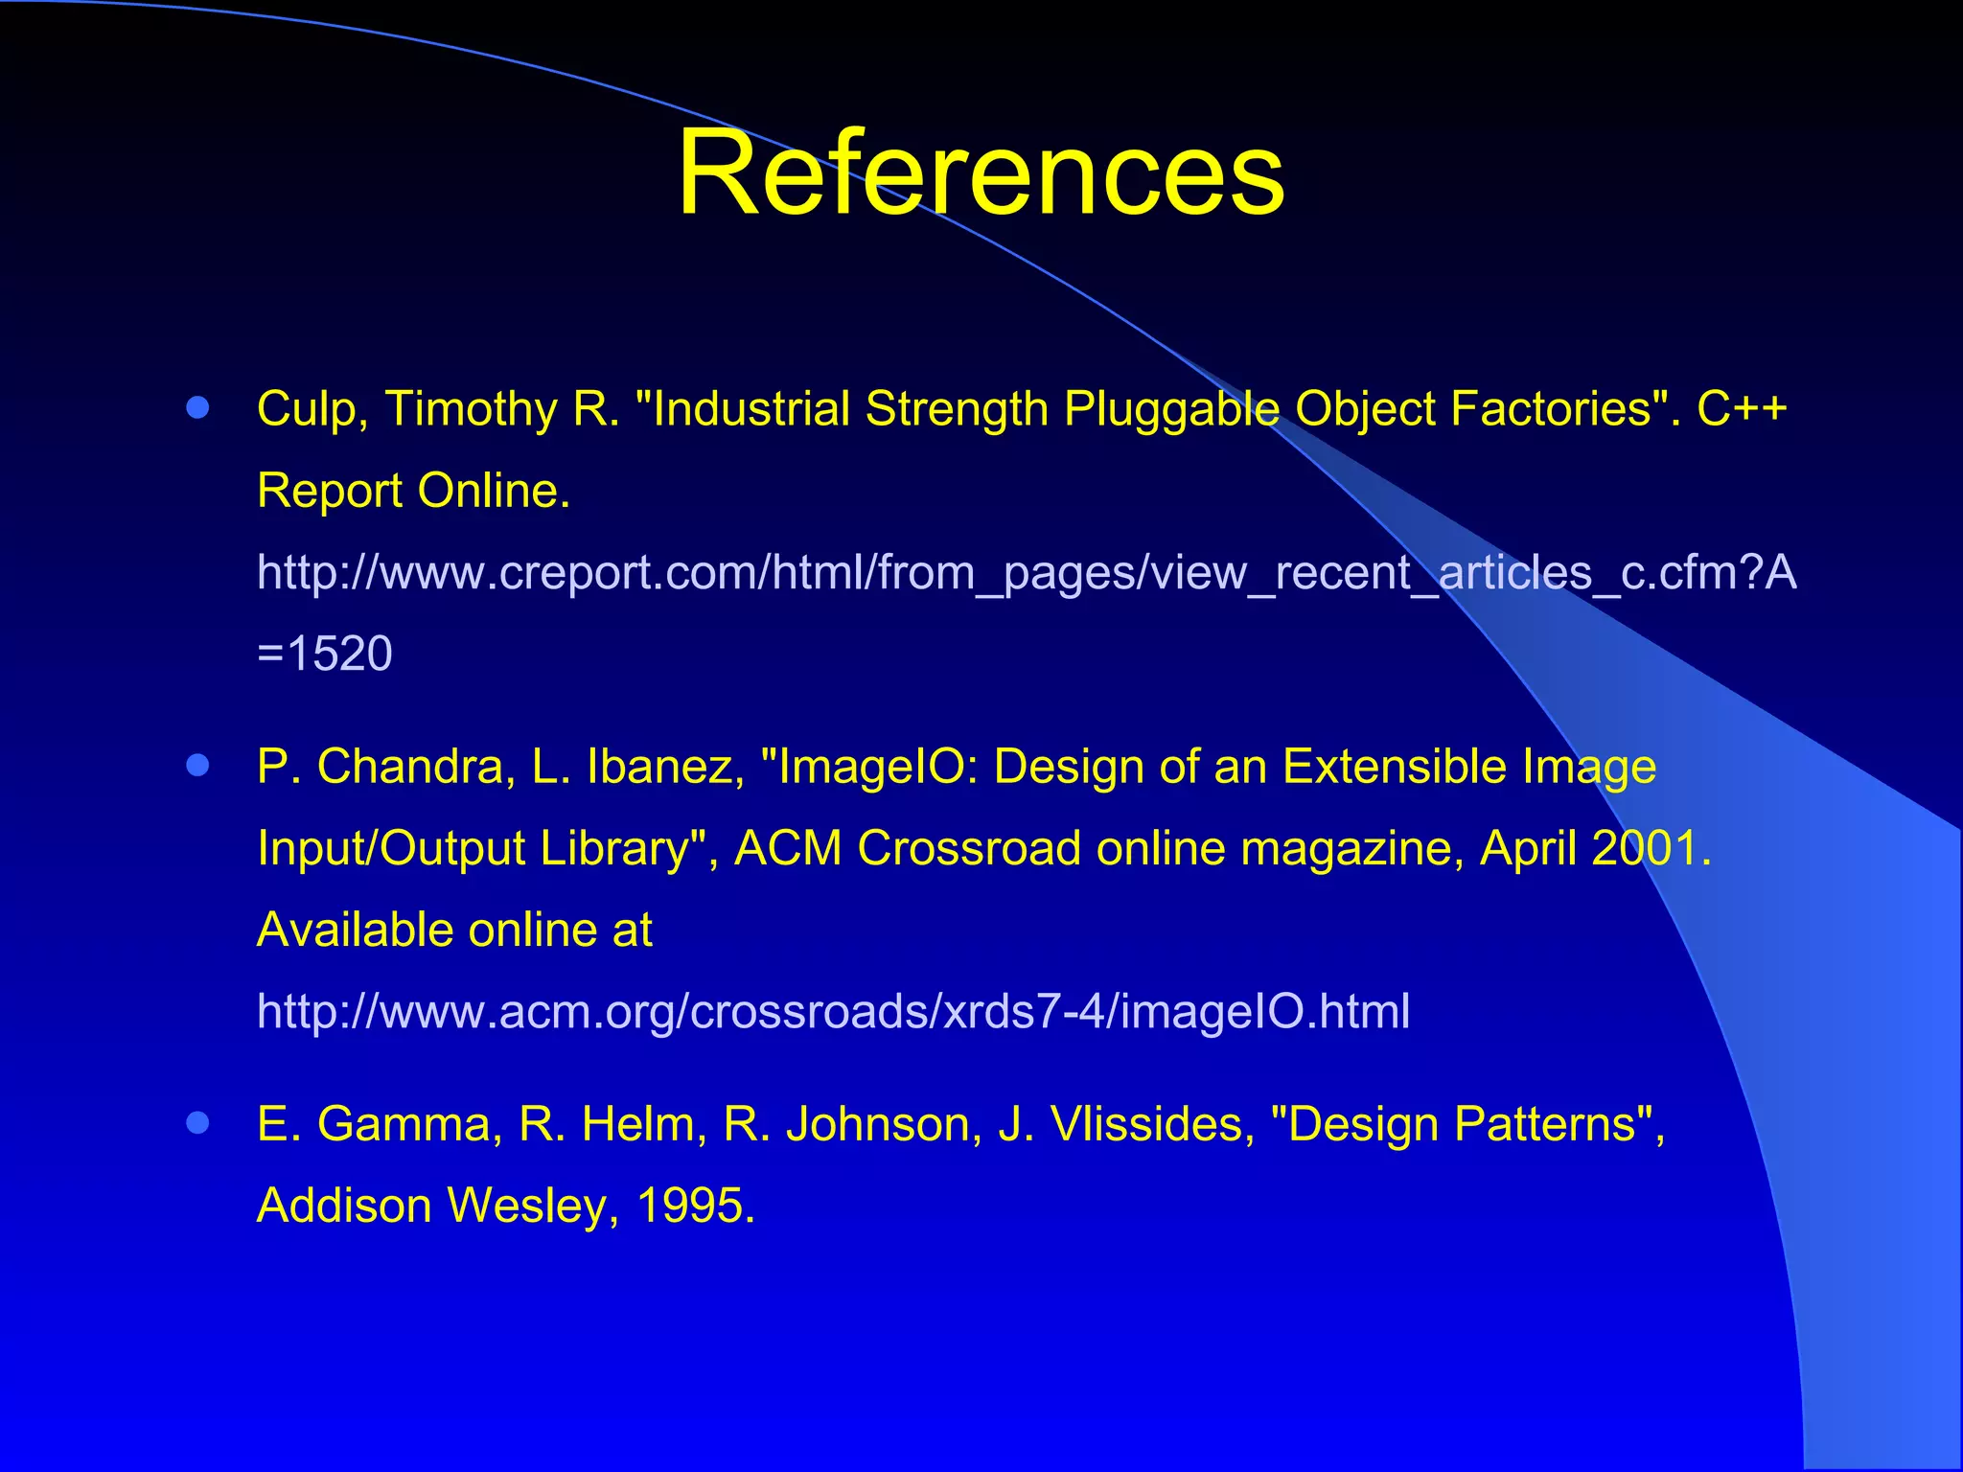This screenshot has width=1963, height=1472.
Task: Click the References slide title
Action: click(x=981, y=173)
